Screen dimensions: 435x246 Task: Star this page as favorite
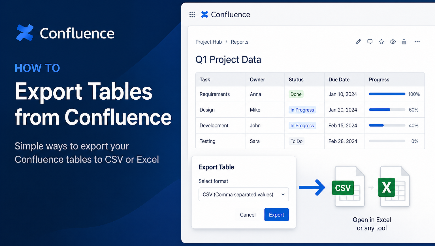pyautogui.click(x=381, y=42)
